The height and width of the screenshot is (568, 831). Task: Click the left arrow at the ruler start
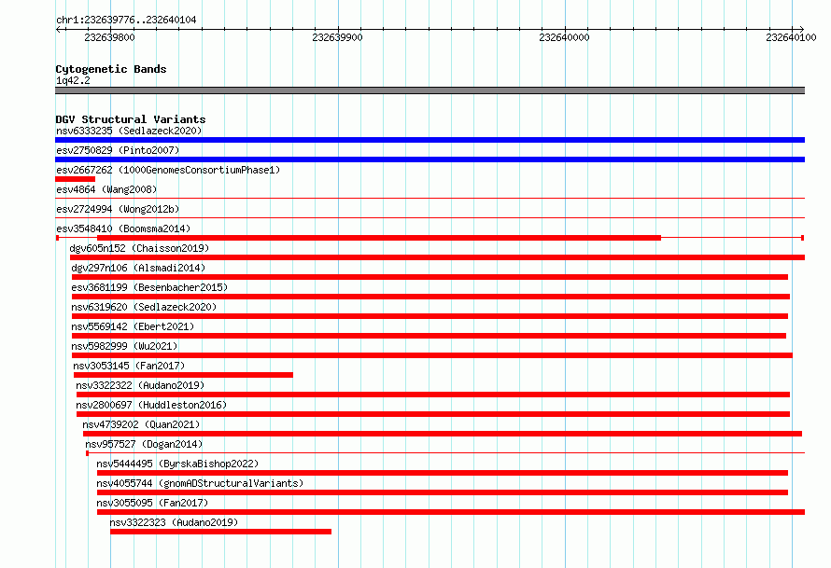pyautogui.click(x=58, y=29)
